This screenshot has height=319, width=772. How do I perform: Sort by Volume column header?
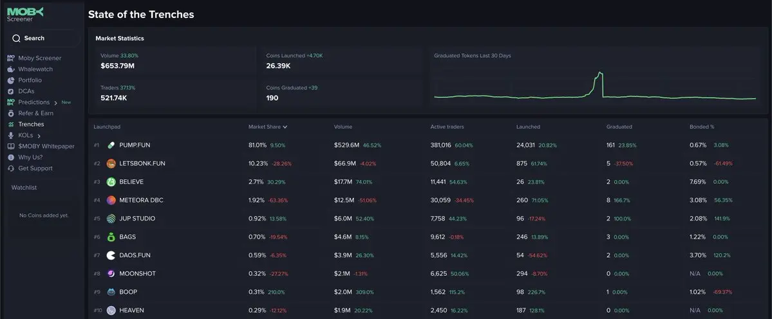343,127
